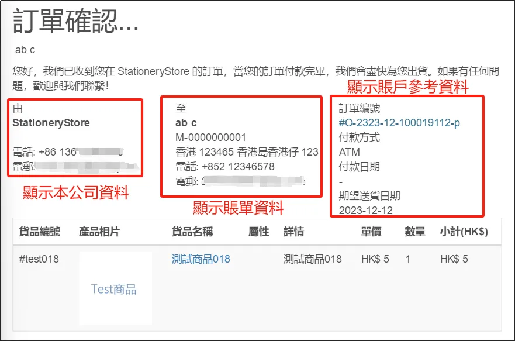Click the 小計(HK$) column header

464,232
